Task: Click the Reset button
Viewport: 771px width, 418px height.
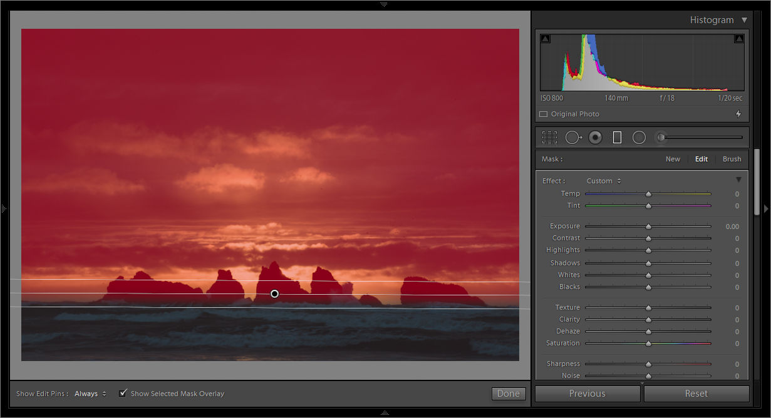Action: [696, 394]
